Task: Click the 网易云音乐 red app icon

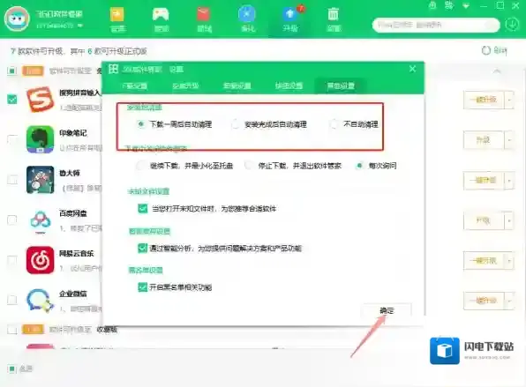Action: [x=41, y=260]
